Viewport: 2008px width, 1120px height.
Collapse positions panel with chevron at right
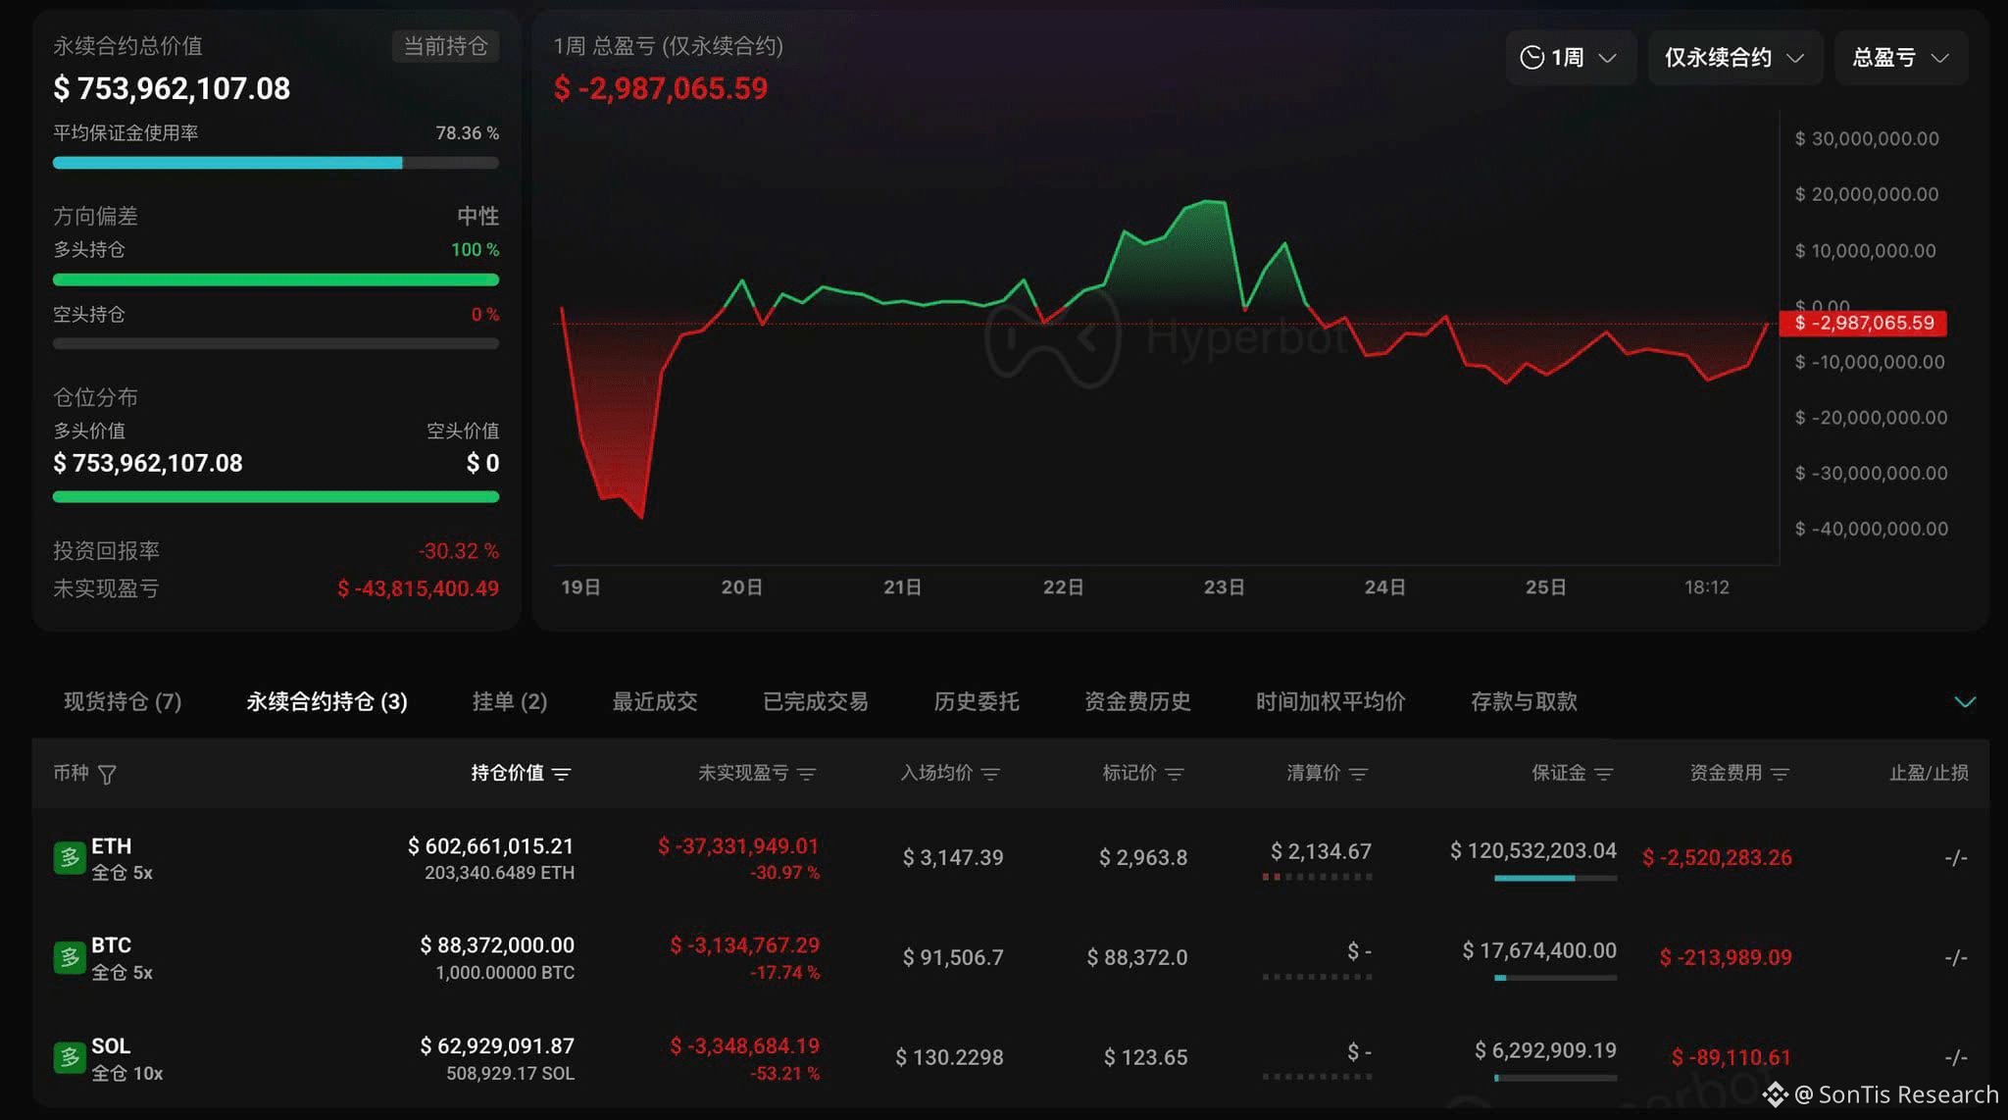click(1965, 702)
